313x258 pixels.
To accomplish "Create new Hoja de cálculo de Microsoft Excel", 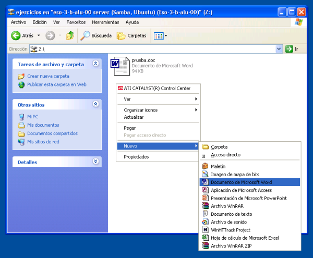I will [245, 238].
